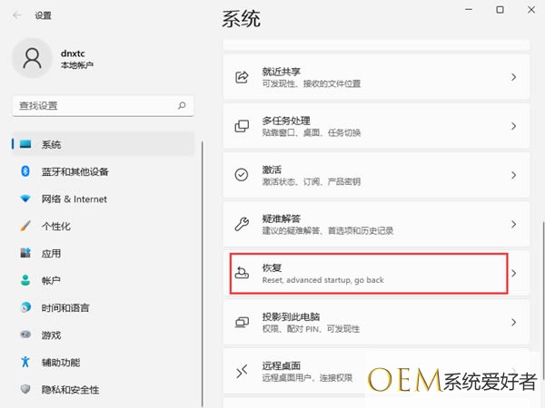Click the 恢复 recovery icon
This screenshot has width=545, height=408.
pos(242,273)
